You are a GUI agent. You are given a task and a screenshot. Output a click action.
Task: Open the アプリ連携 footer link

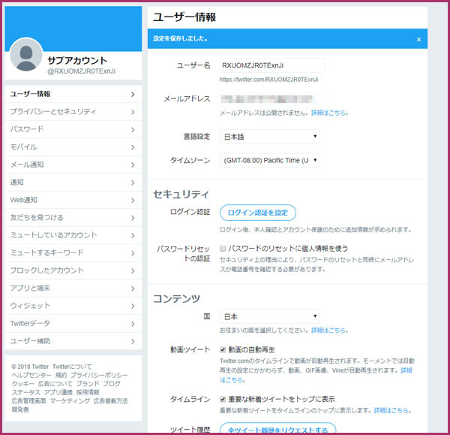[x=58, y=392]
